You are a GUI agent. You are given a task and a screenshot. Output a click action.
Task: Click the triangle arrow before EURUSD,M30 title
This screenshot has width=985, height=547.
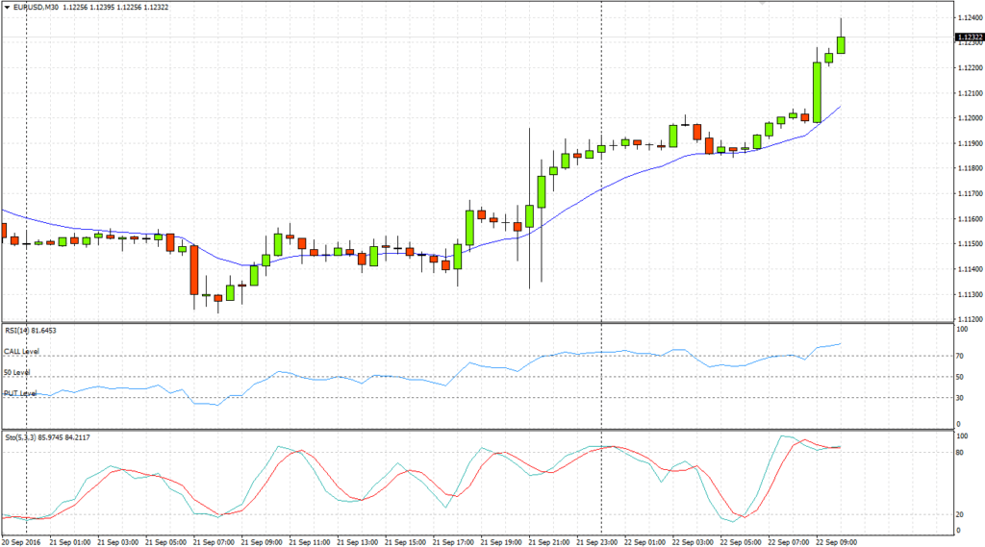tap(7, 8)
